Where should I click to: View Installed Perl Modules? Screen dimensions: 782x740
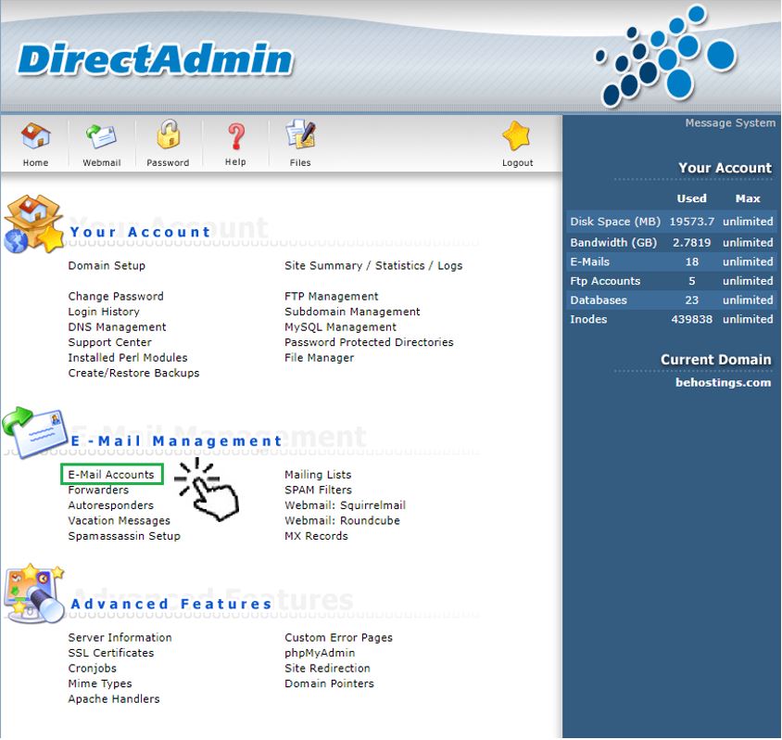[128, 358]
